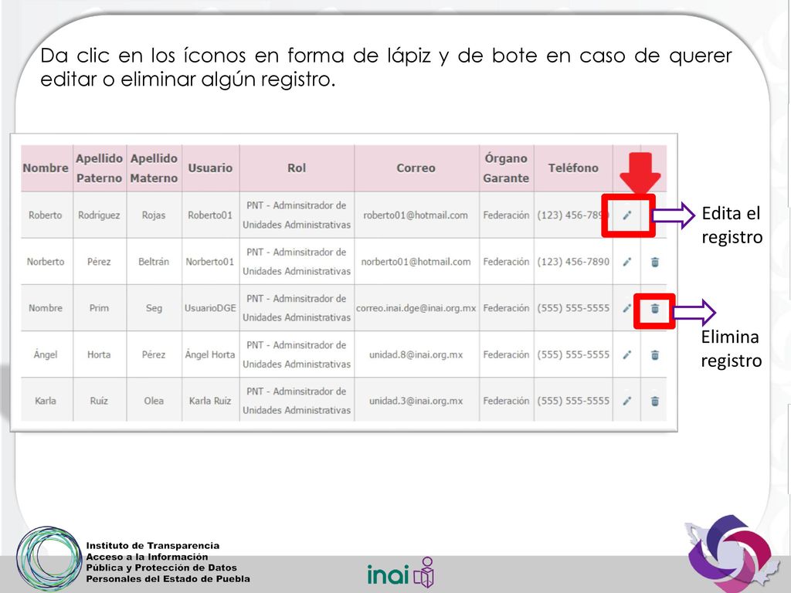Click the Usuario column header
This screenshot has height=593, width=791.
pyautogui.click(x=210, y=168)
